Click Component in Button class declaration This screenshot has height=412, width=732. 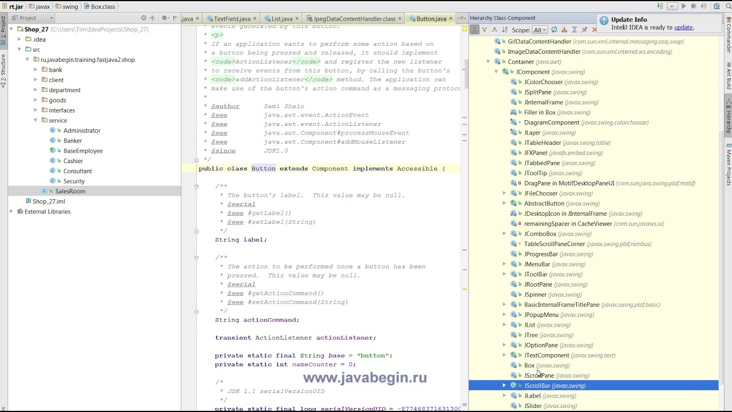pos(330,168)
